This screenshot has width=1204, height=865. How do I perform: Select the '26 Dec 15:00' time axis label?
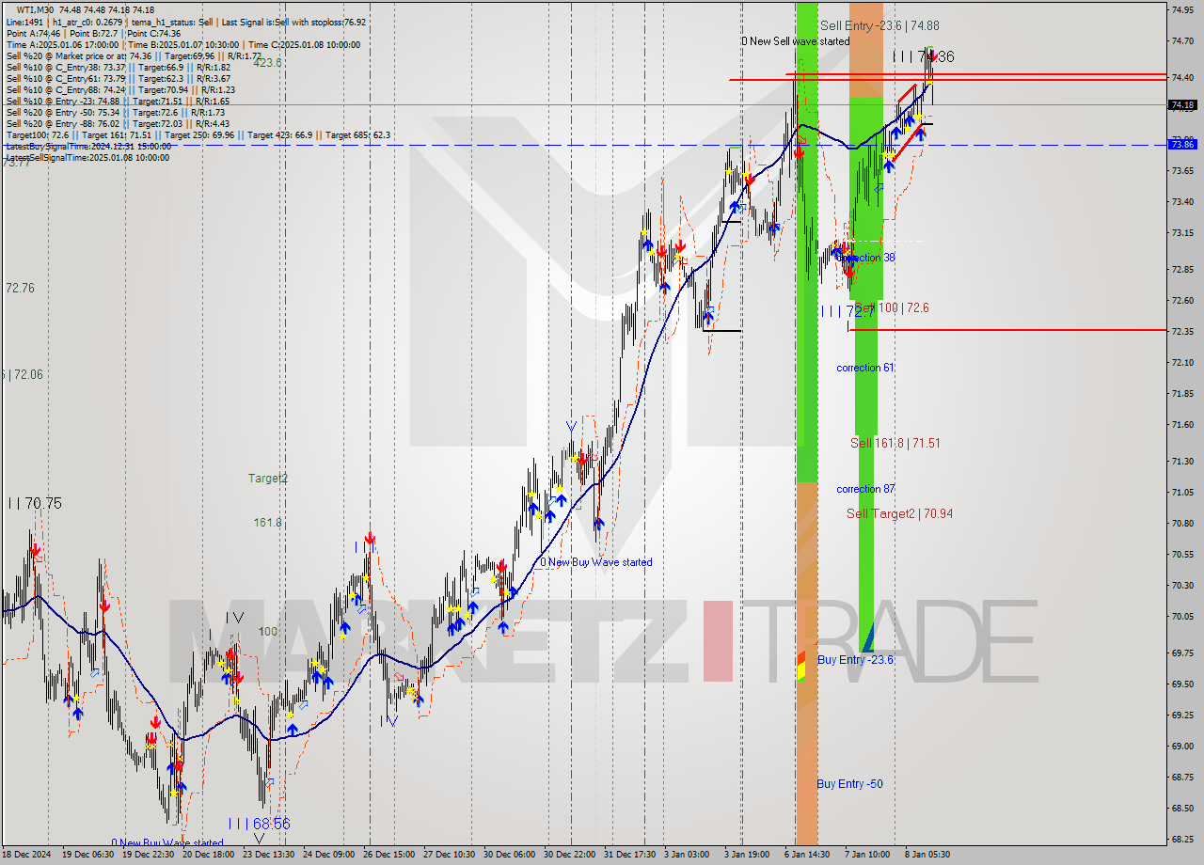tap(388, 857)
